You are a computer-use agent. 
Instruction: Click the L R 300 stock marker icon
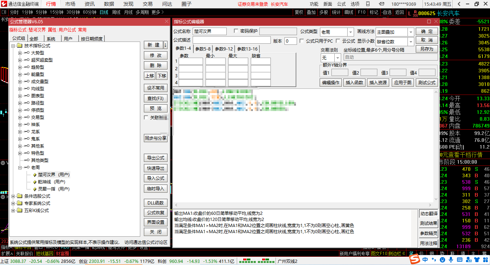coord(413,13)
